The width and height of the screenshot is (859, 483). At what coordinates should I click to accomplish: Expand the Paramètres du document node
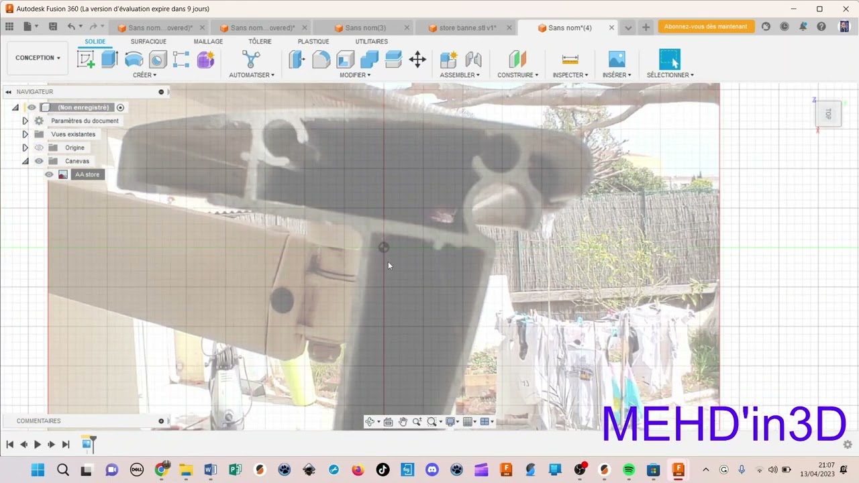pyautogui.click(x=25, y=121)
